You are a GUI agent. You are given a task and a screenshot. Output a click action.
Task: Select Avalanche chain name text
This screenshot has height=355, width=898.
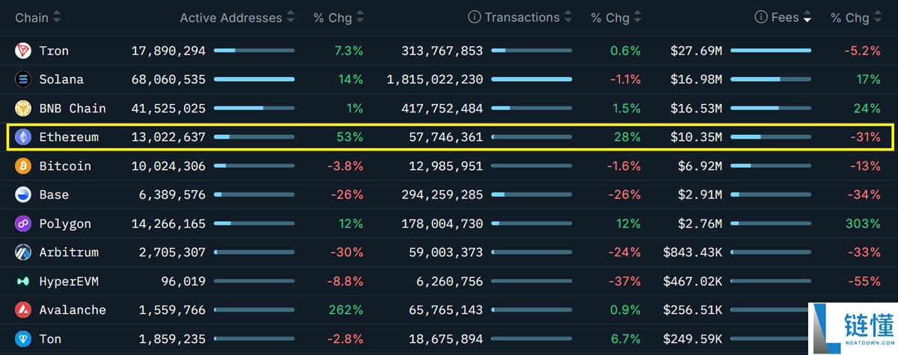(73, 310)
